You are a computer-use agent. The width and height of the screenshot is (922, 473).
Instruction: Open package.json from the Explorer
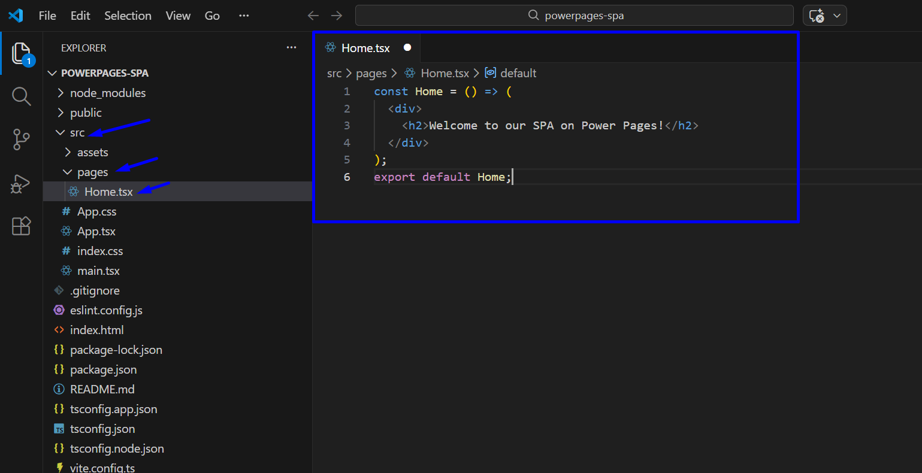[103, 369]
